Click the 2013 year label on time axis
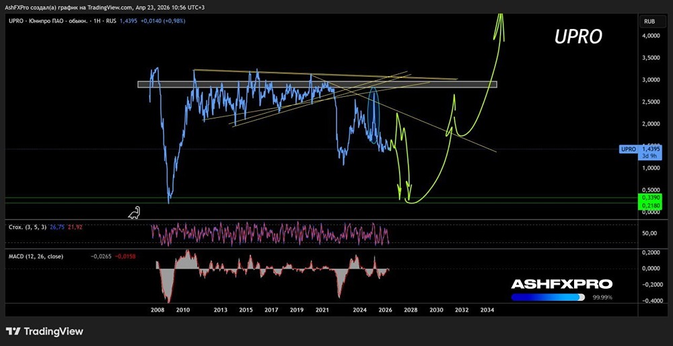Screen dimensions: 673x346 [220, 310]
